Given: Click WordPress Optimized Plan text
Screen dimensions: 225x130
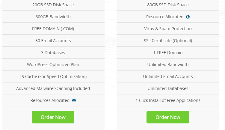Looking at the screenshot, I should (53, 65).
